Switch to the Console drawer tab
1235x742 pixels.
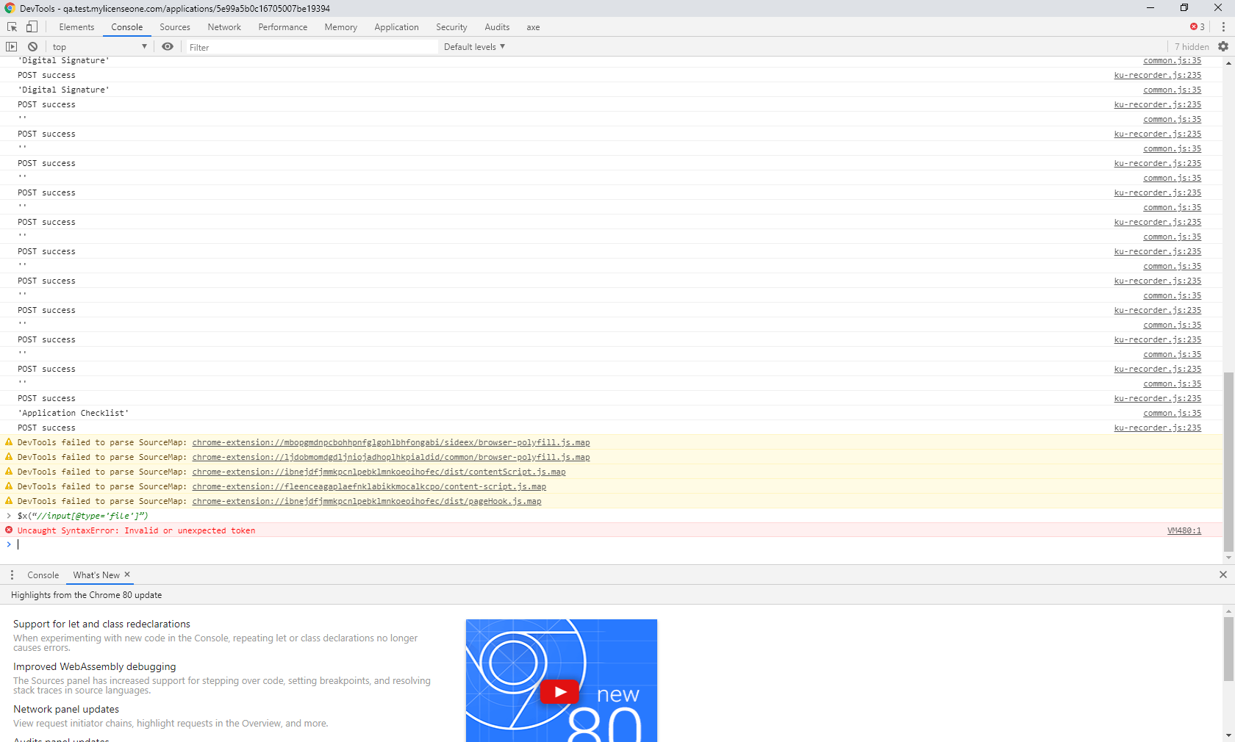(42, 574)
